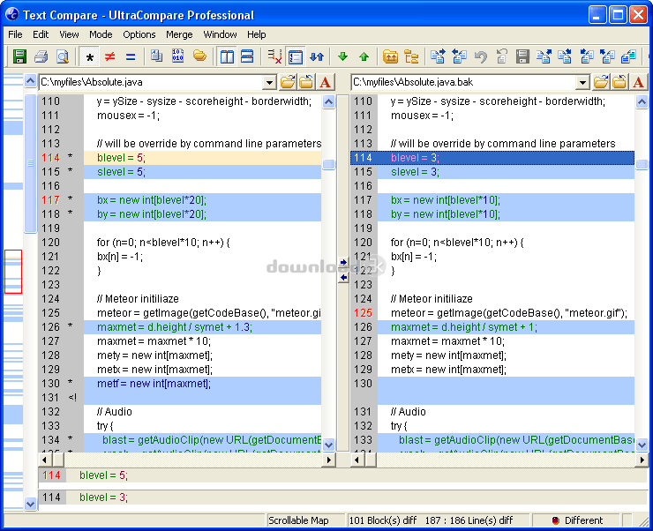The width and height of the screenshot is (653, 531).
Task: Click right pane open file folder icon
Action: coord(601,82)
